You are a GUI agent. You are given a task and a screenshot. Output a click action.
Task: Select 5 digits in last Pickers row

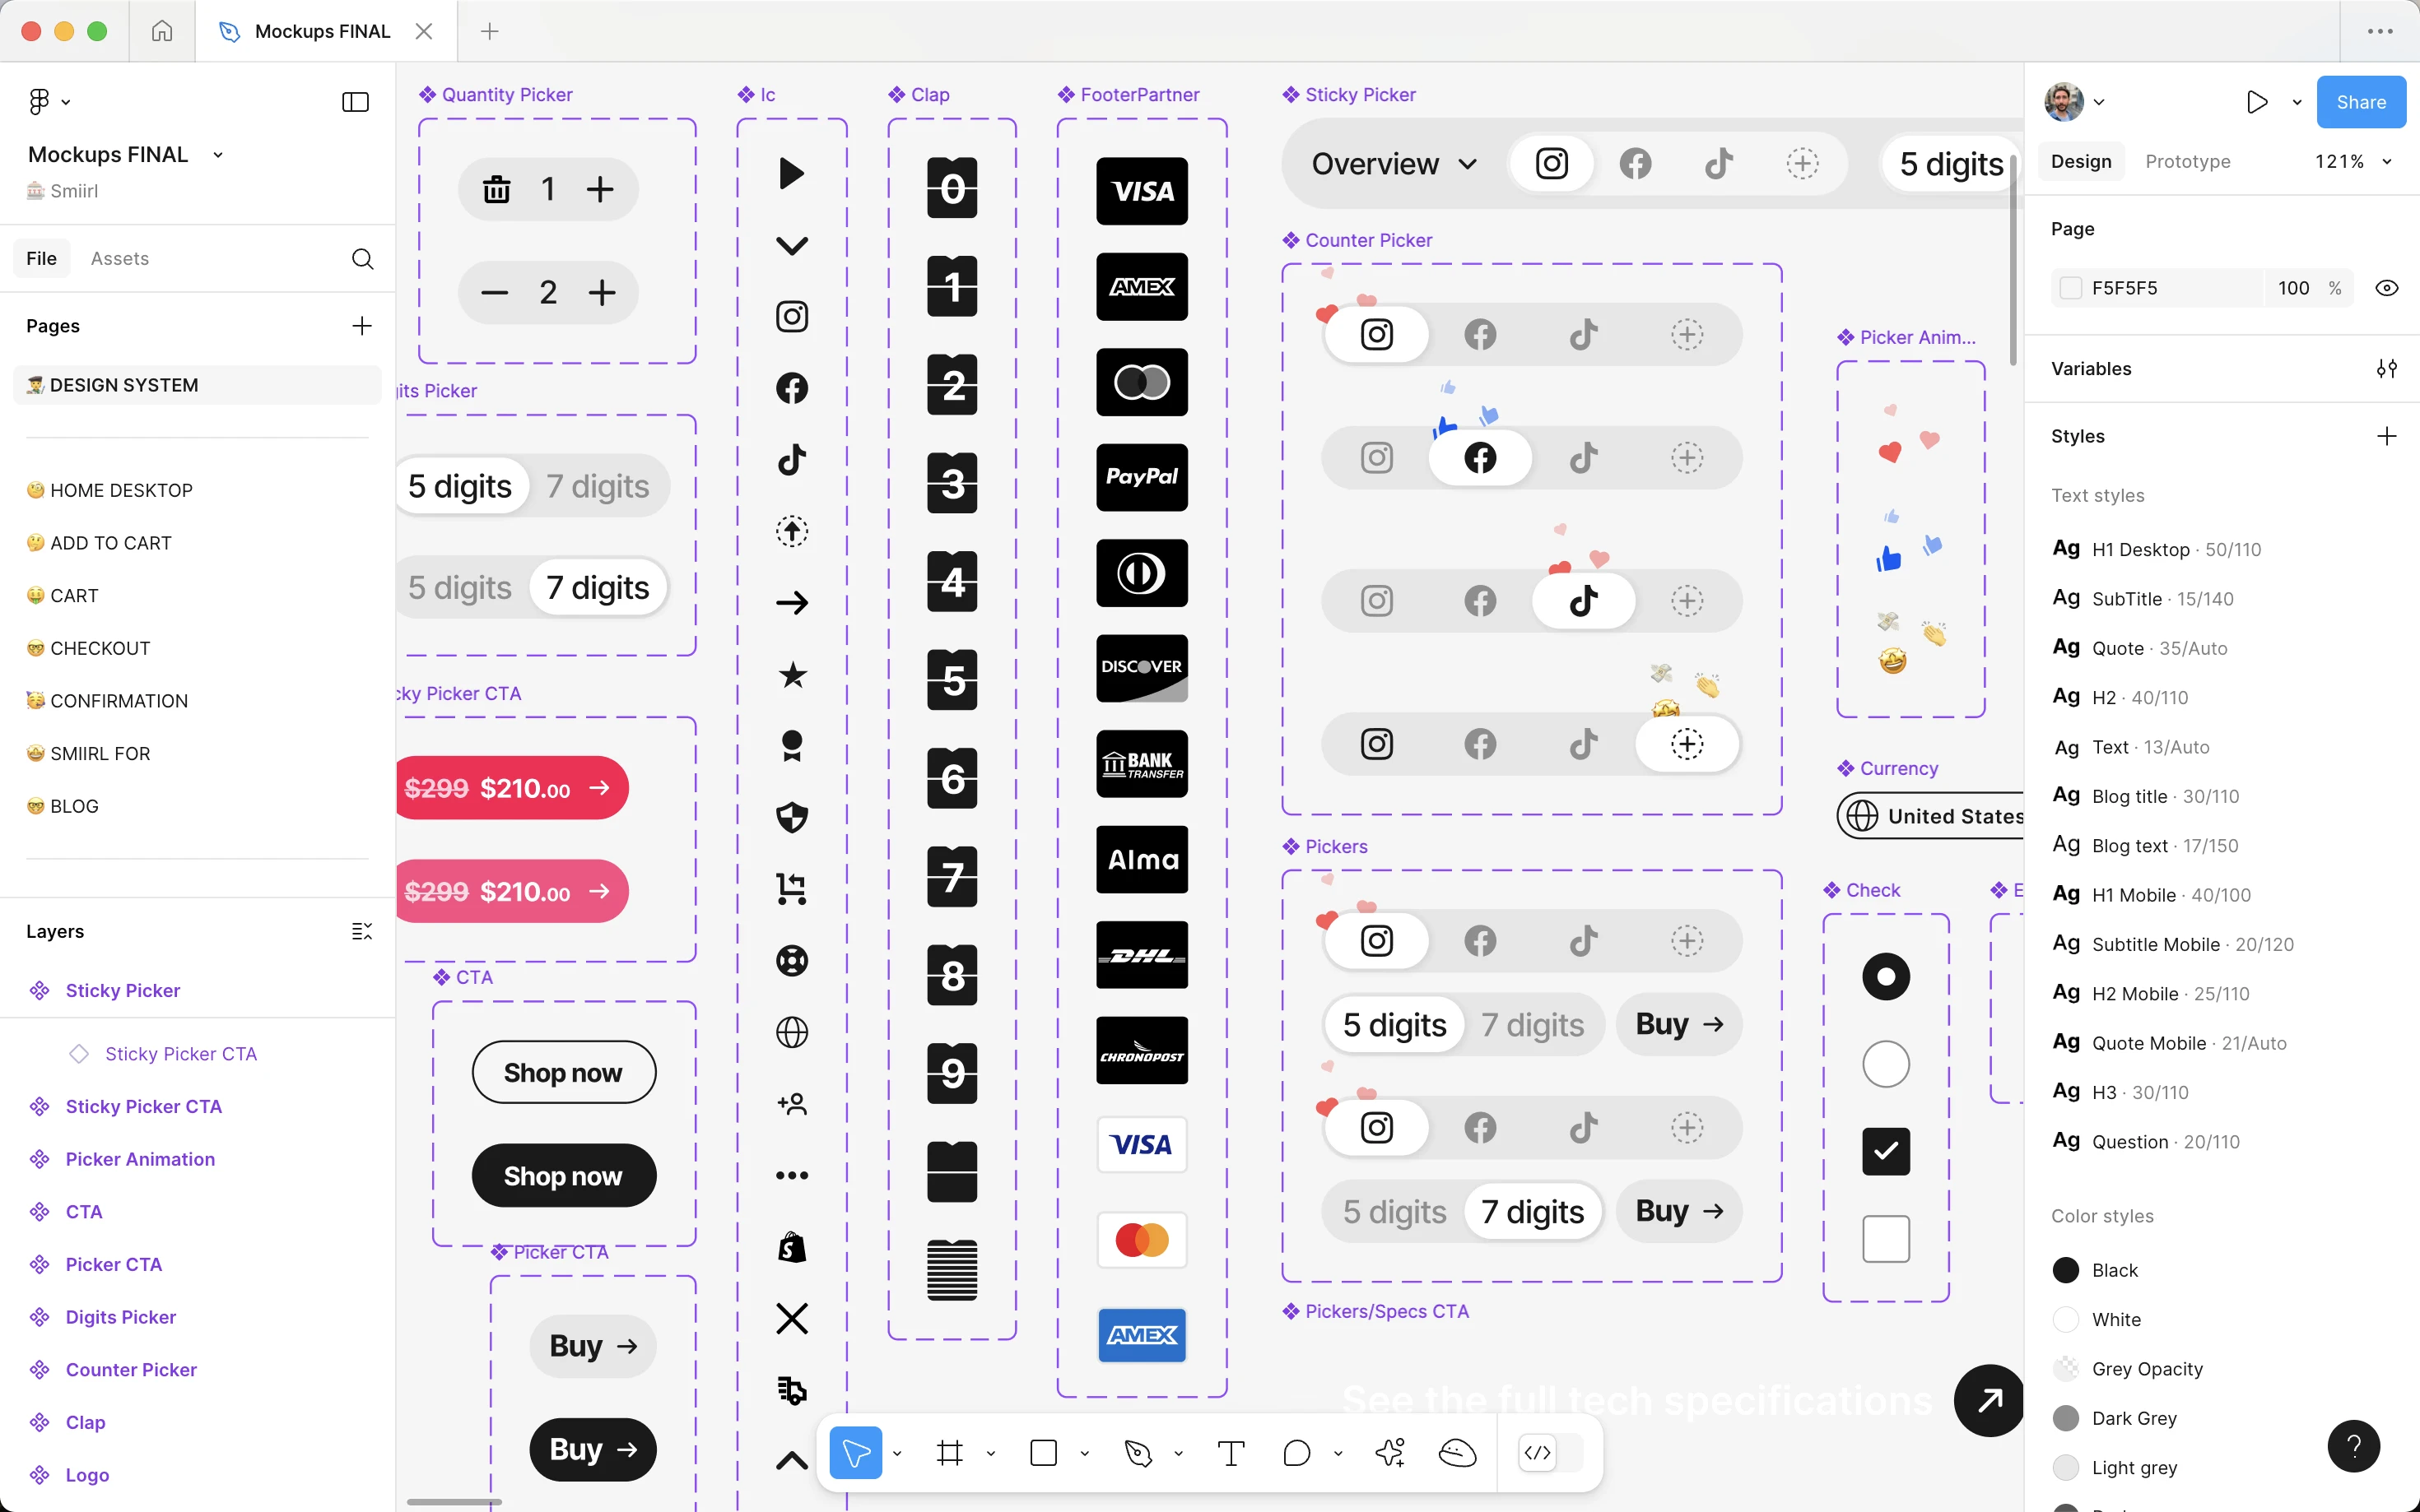pos(1394,1212)
